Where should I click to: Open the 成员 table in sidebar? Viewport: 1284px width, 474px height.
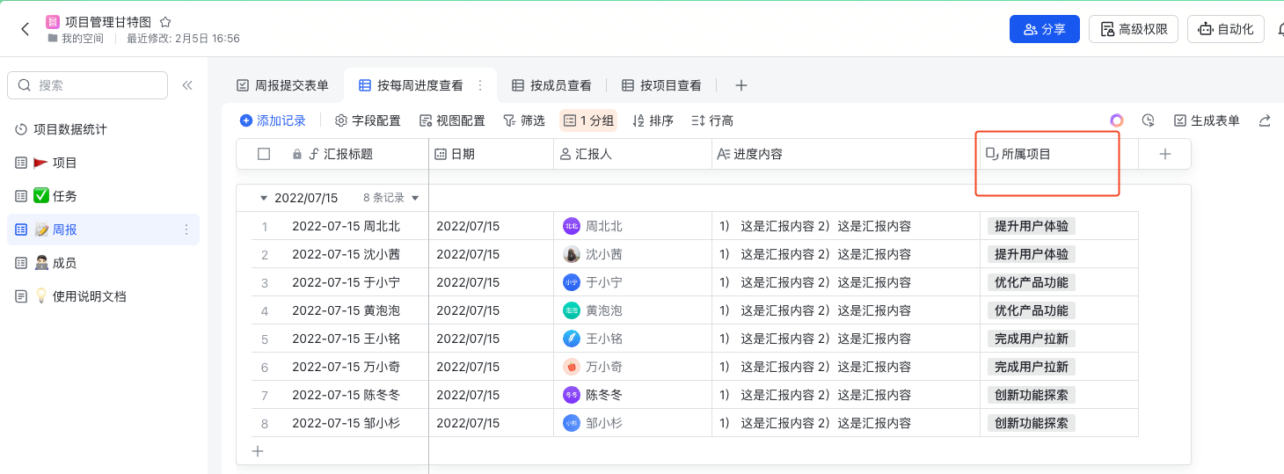tap(103, 263)
